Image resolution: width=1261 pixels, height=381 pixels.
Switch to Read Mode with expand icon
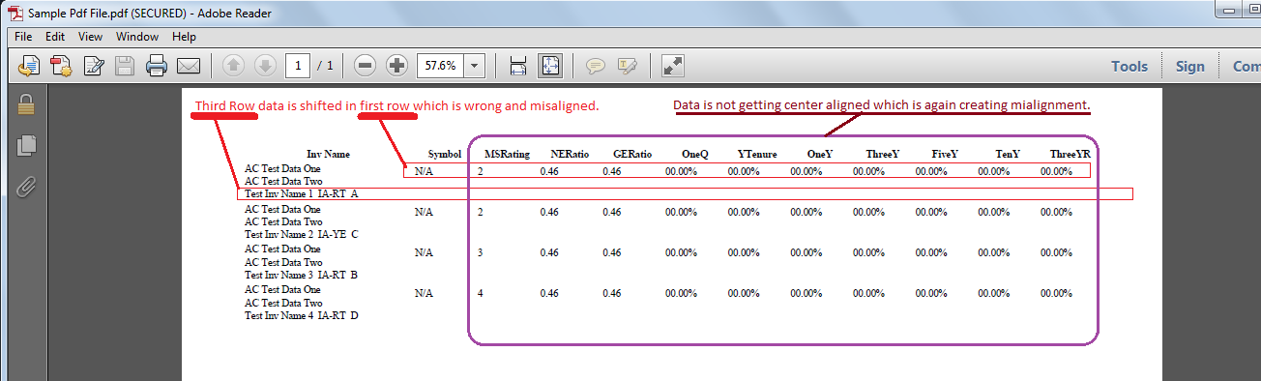[673, 66]
